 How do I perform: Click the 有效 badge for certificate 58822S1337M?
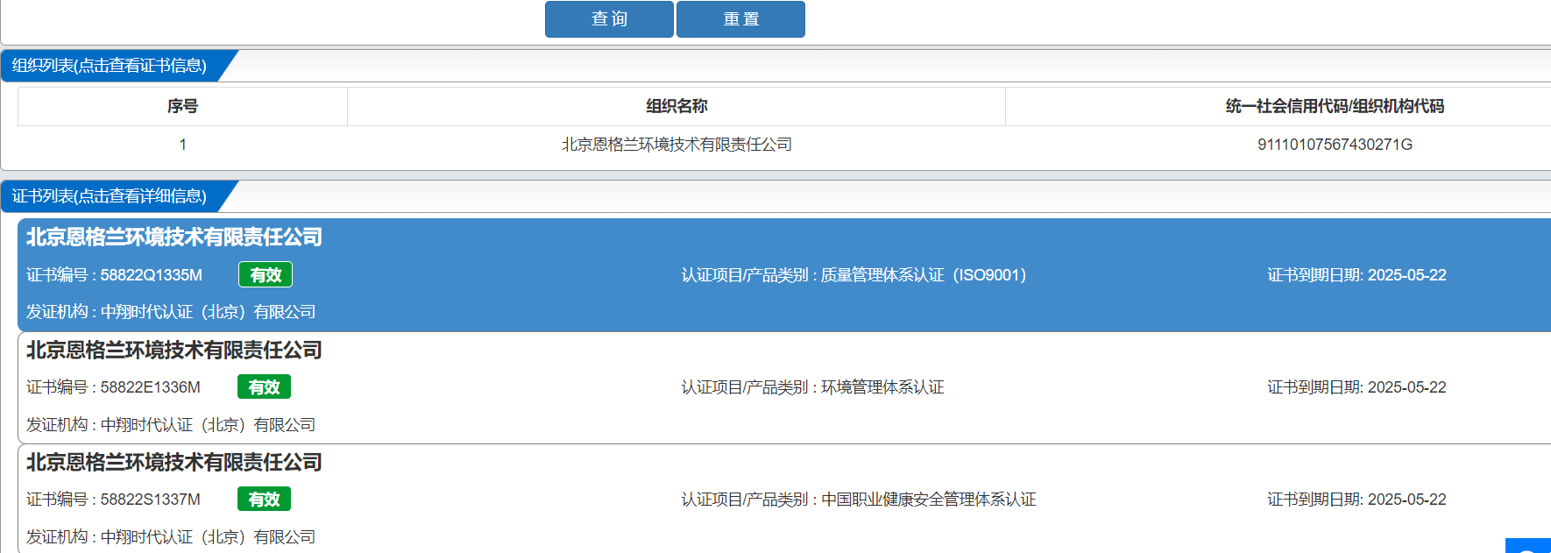point(264,500)
